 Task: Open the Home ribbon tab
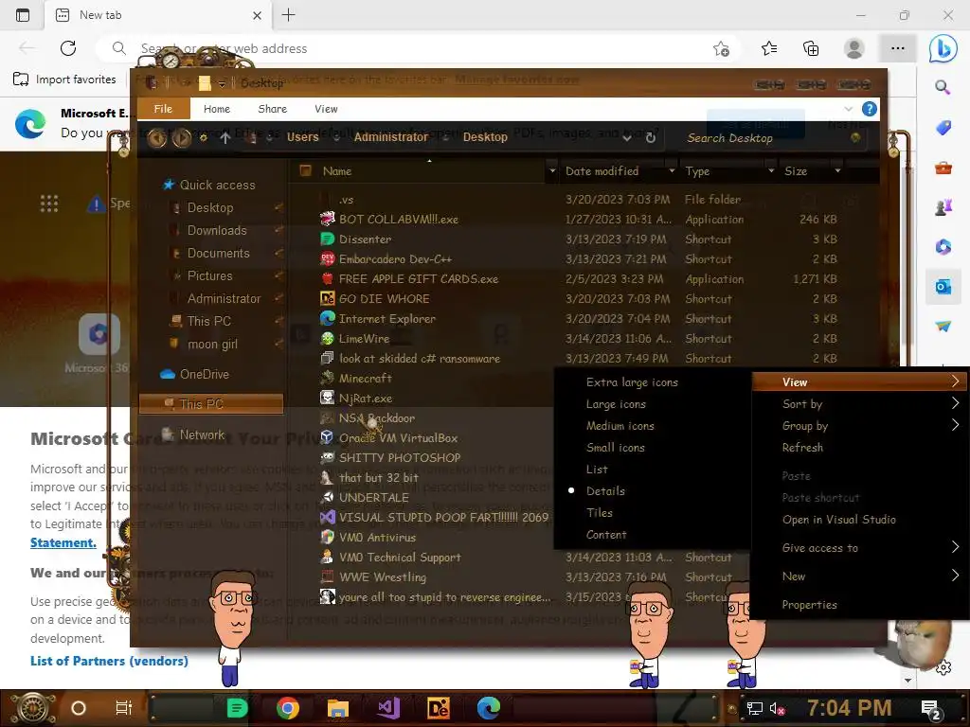click(217, 109)
